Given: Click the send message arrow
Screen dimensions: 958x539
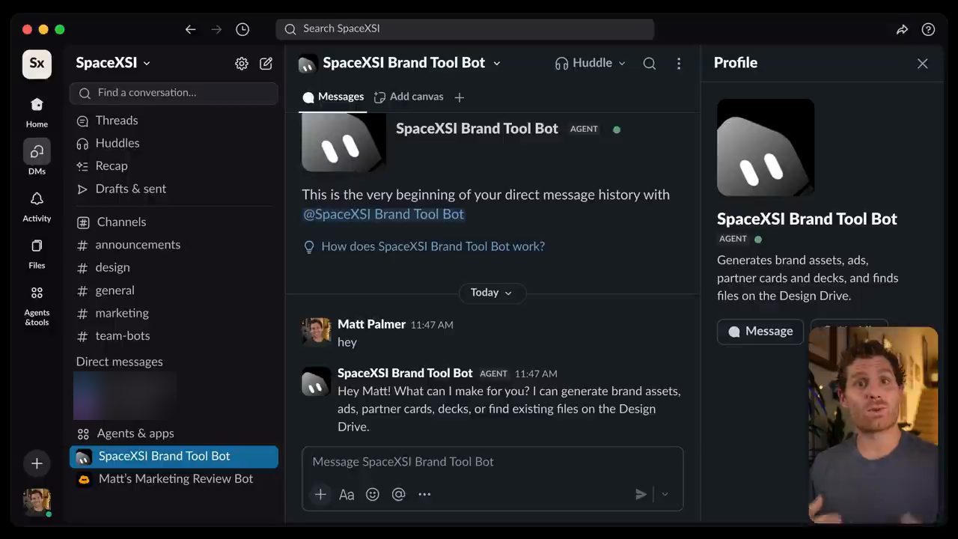Looking at the screenshot, I should point(641,494).
